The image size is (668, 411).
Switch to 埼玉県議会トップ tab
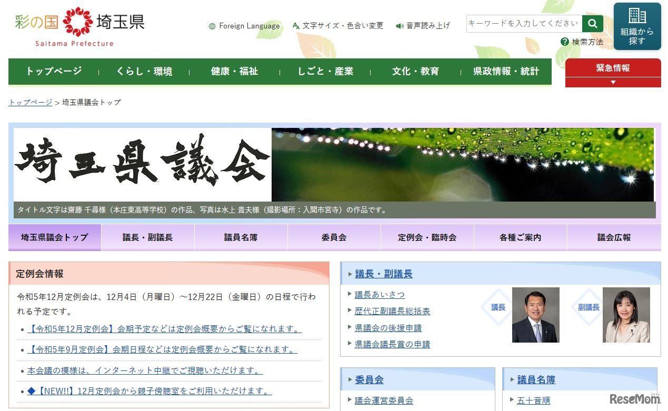pos(55,237)
